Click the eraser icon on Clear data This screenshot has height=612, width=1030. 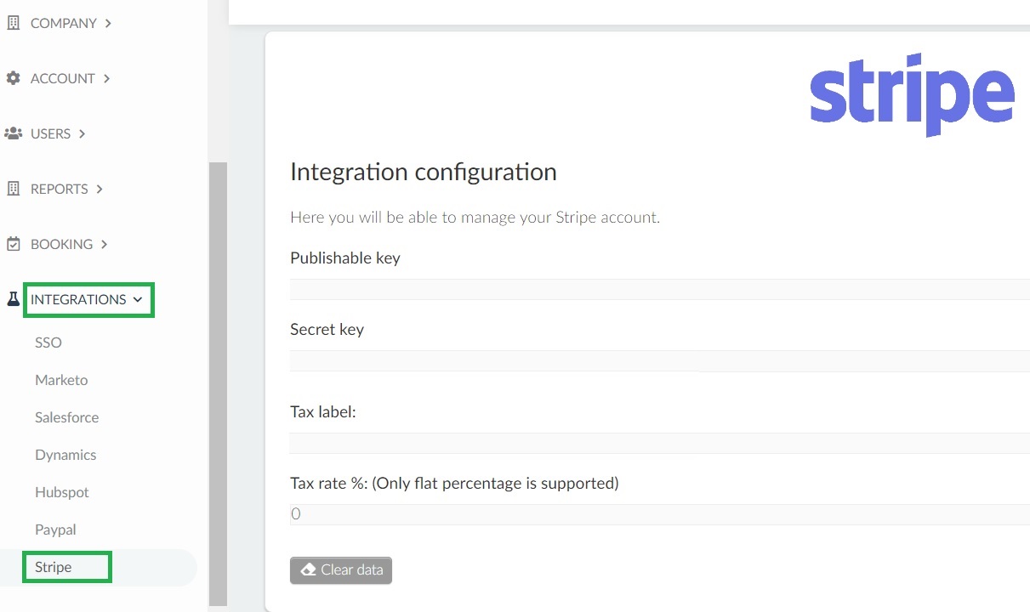(309, 569)
